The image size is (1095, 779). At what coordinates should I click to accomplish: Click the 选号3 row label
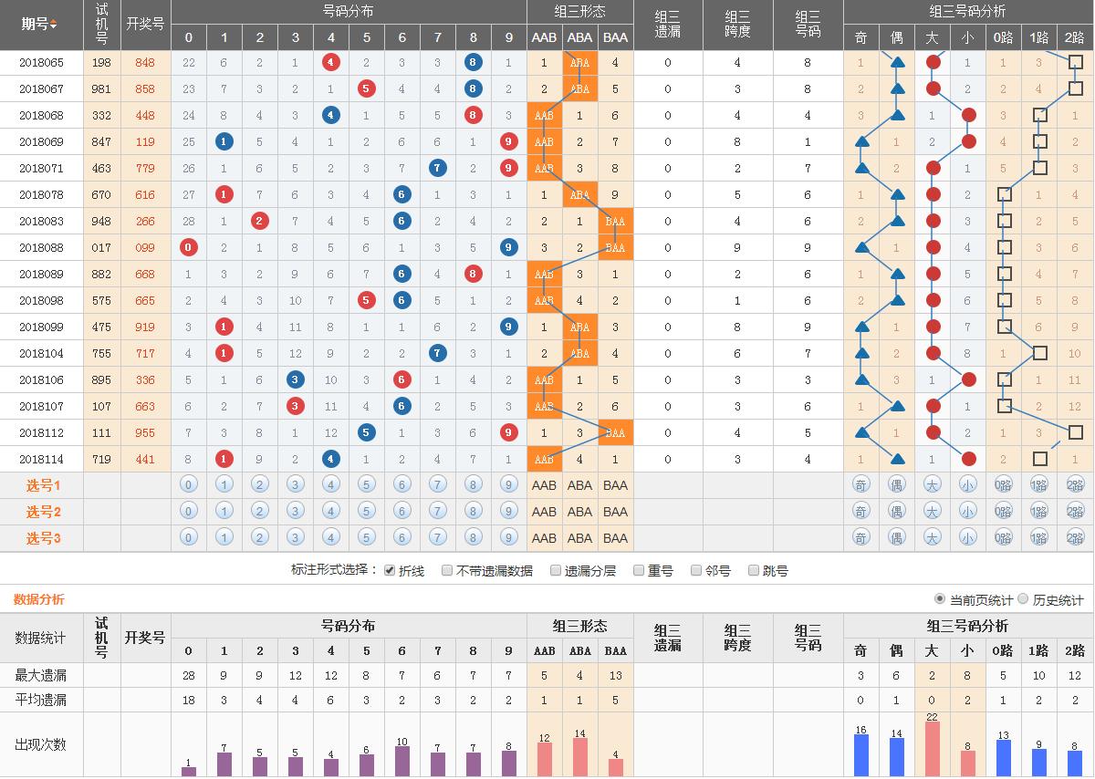[43, 538]
